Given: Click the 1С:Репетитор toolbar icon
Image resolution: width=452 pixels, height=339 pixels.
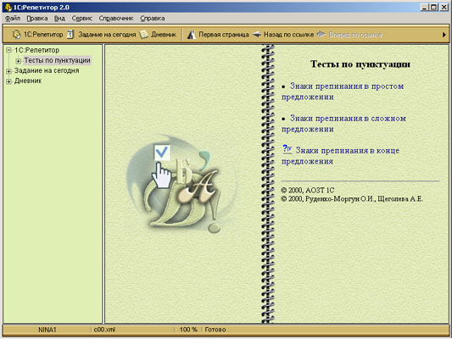Looking at the screenshot, I should click(16, 35).
